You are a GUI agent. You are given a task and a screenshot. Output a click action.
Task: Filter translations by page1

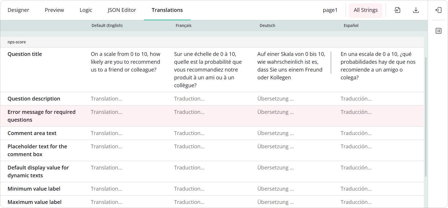(330, 10)
